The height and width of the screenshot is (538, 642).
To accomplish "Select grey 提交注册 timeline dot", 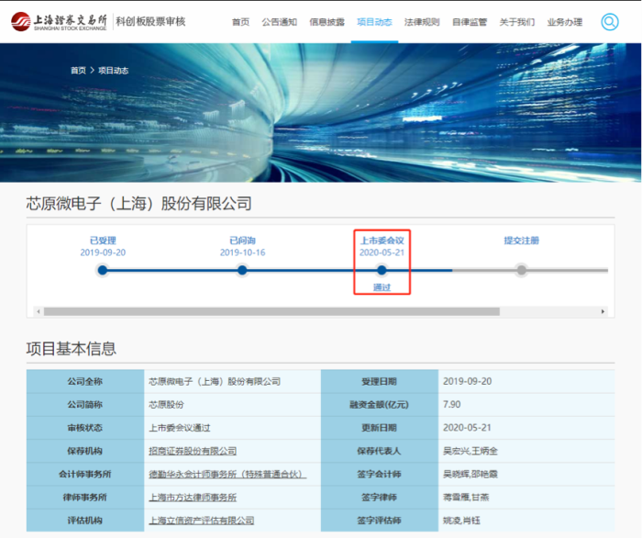I will tap(521, 270).
